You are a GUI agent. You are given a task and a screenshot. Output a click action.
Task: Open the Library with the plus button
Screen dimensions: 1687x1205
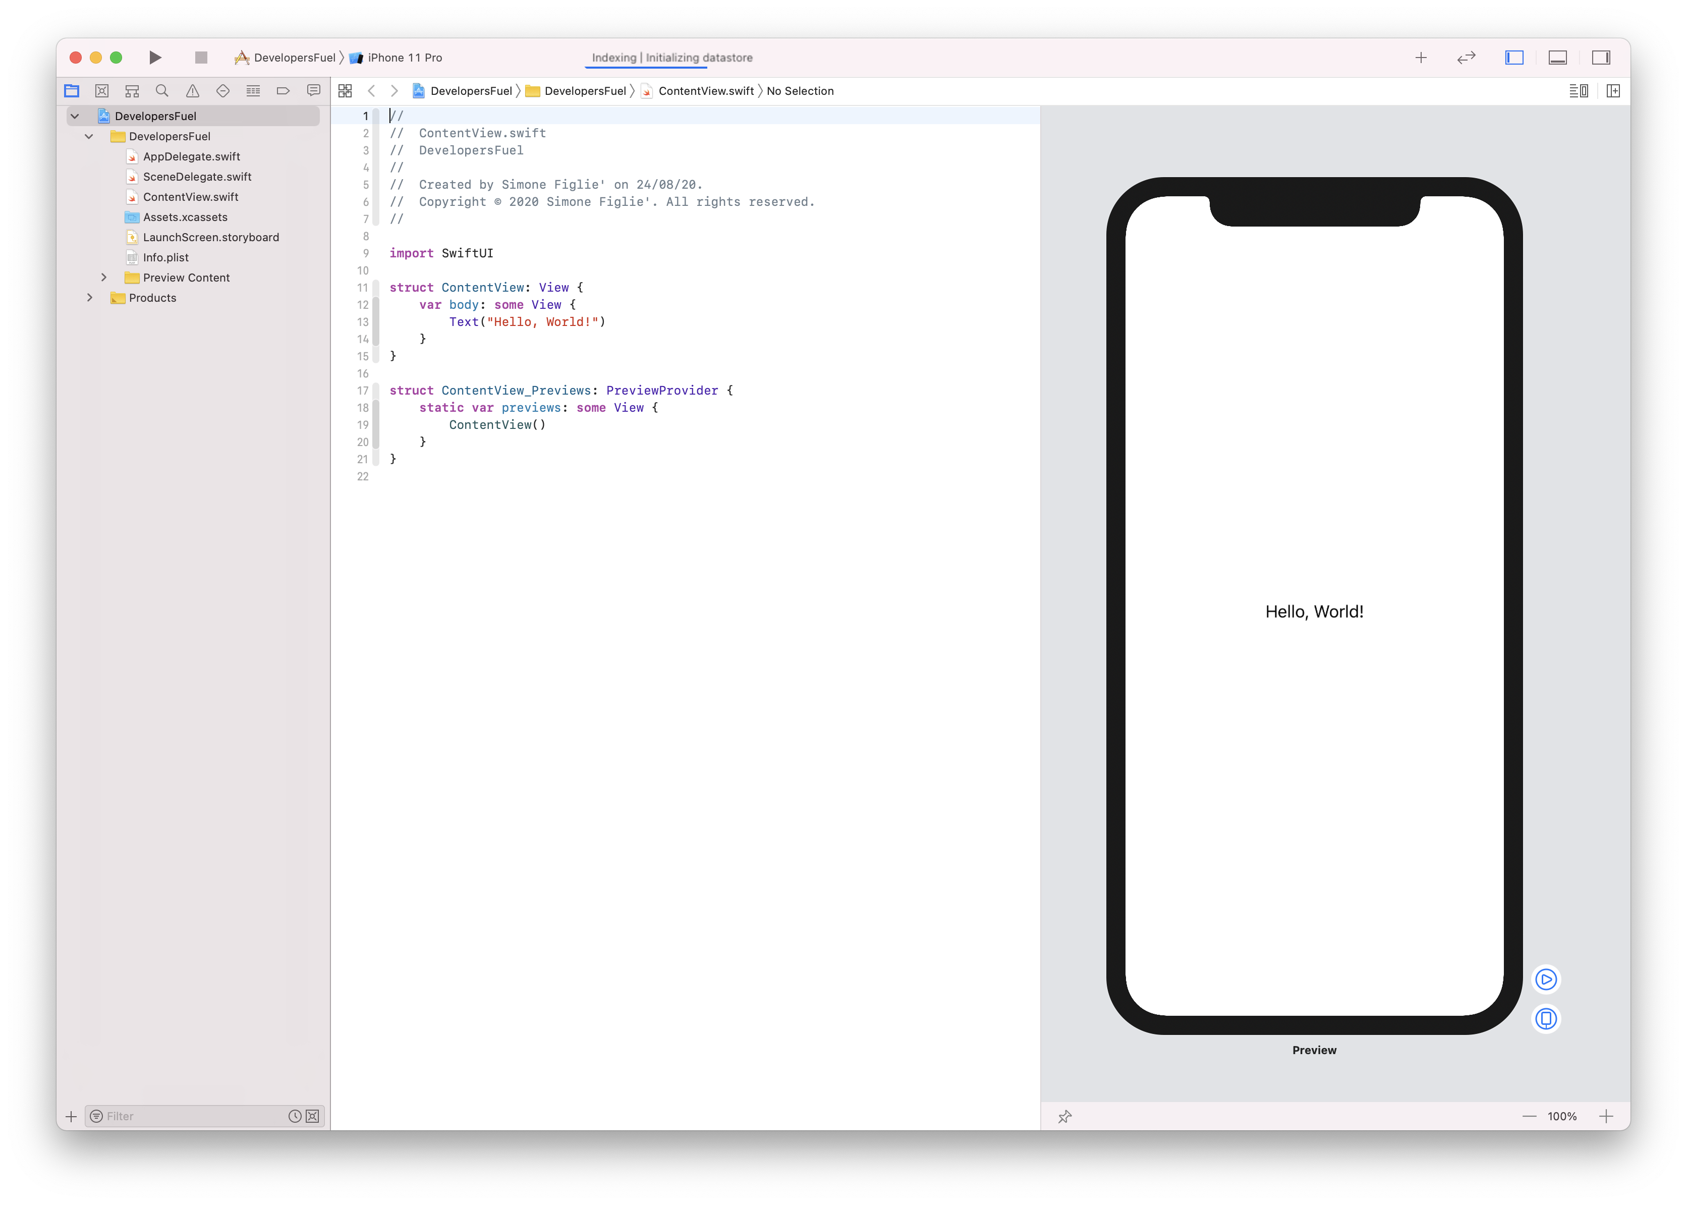(x=1421, y=57)
